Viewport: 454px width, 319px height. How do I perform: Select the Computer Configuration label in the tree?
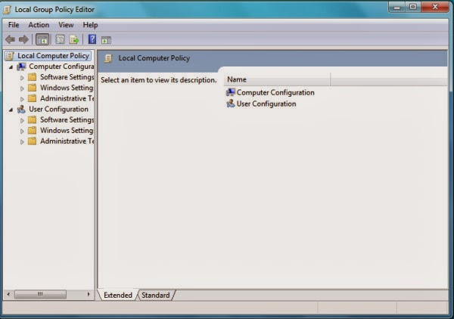click(61, 67)
